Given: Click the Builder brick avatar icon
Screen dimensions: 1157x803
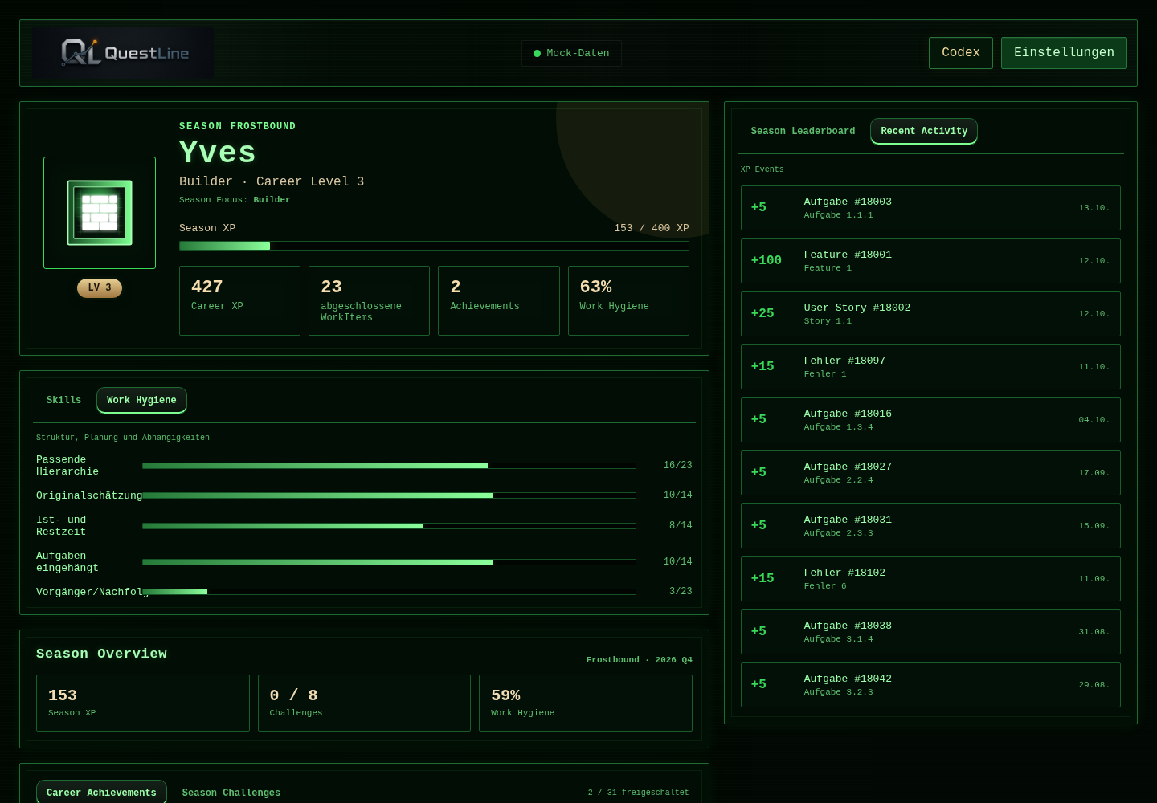Looking at the screenshot, I should click(x=100, y=213).
